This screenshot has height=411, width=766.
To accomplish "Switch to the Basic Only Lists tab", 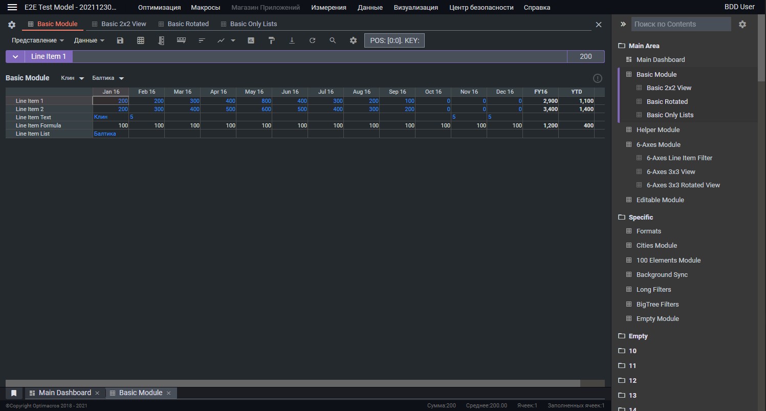I will [x=248, y=24].
